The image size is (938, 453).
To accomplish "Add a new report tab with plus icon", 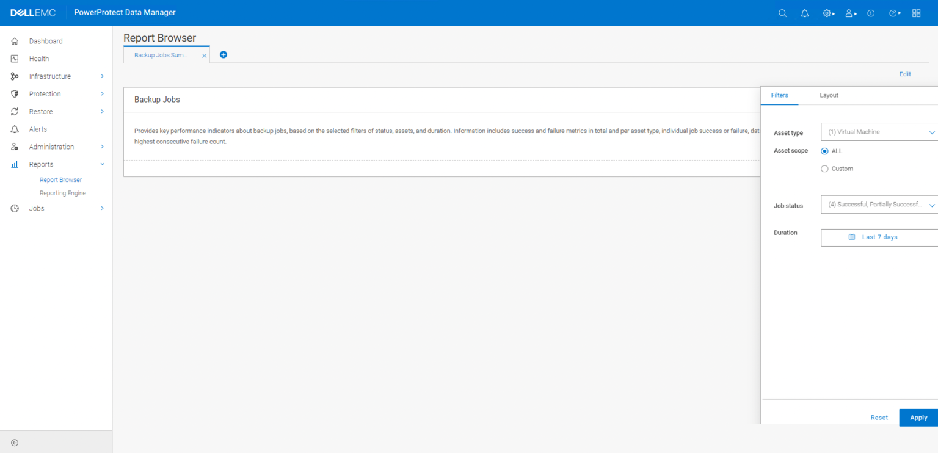I will pyautogui.click(x=223, y=54).
